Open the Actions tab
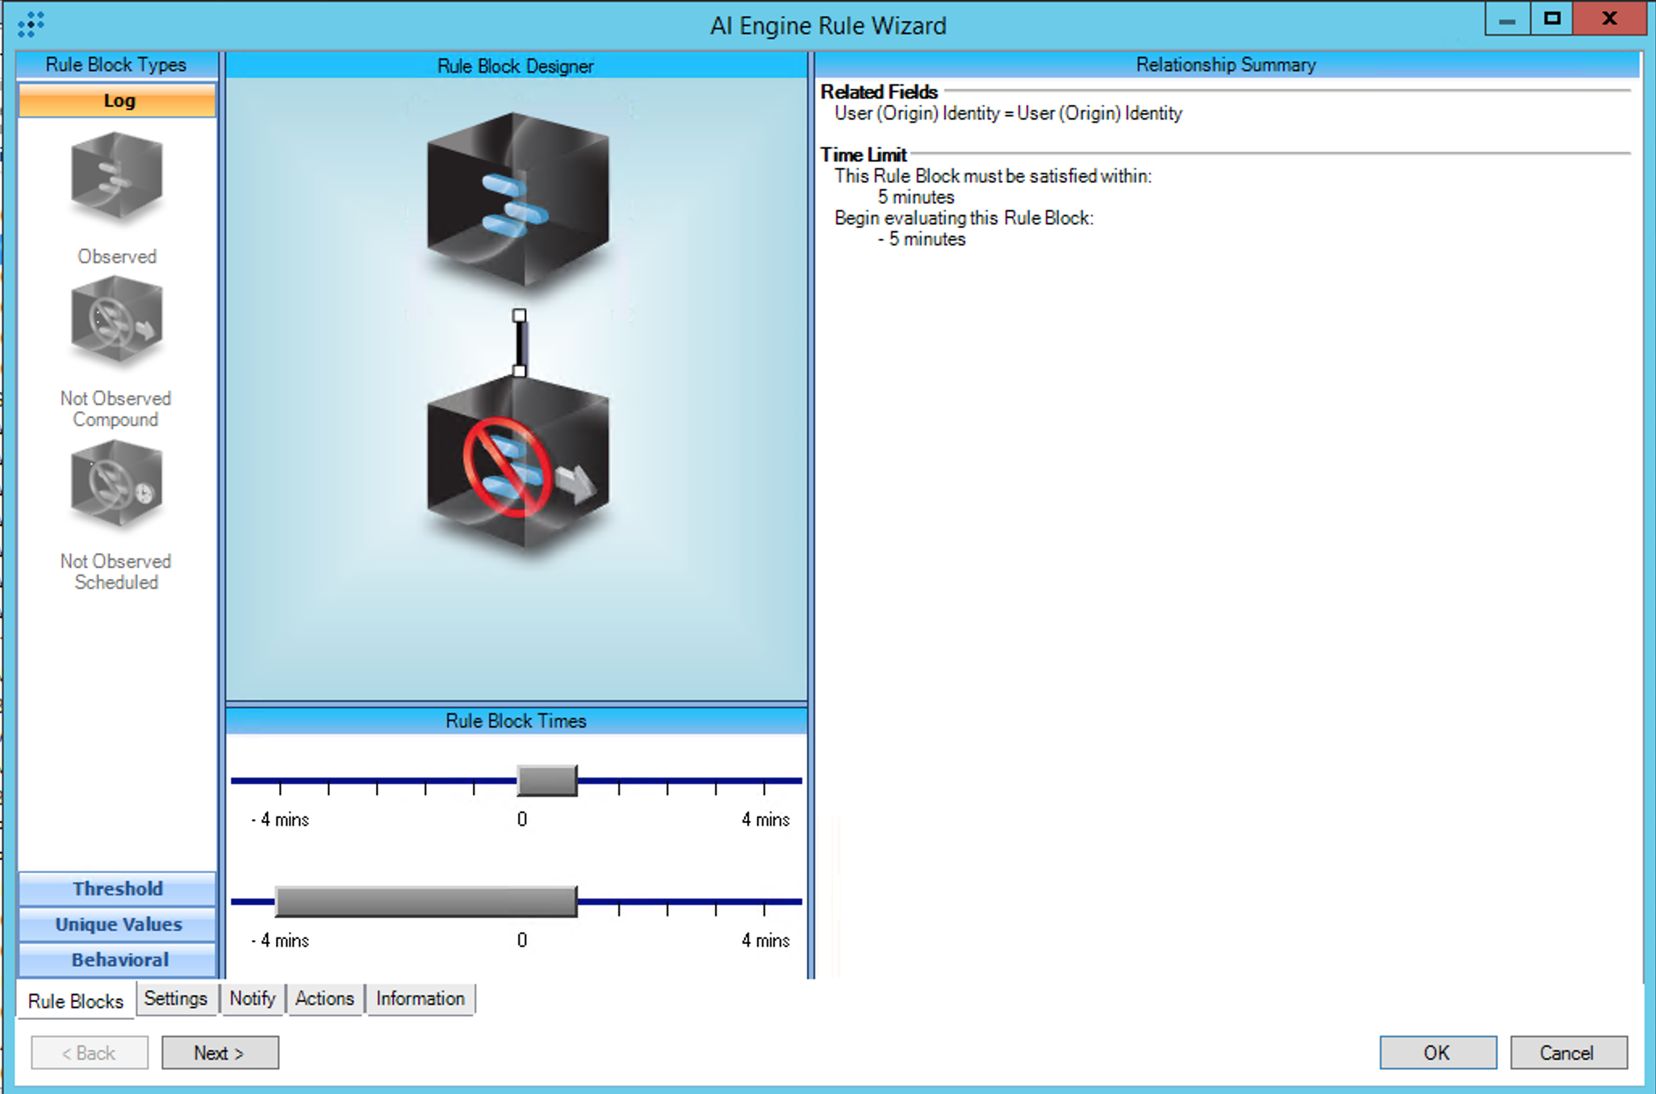 click(324, 998)
